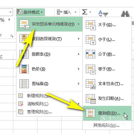Expand the number format combo box arrow
Screen dimensions: 134x134
(x=11, y=12)
